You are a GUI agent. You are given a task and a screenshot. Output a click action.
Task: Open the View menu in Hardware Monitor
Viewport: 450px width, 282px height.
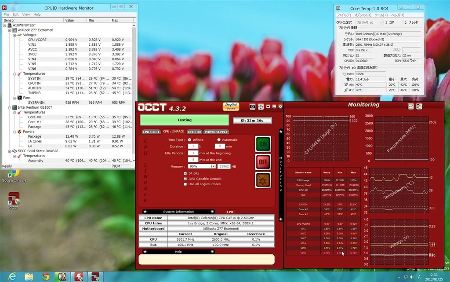pyautogui.click(x=26, y=15)
